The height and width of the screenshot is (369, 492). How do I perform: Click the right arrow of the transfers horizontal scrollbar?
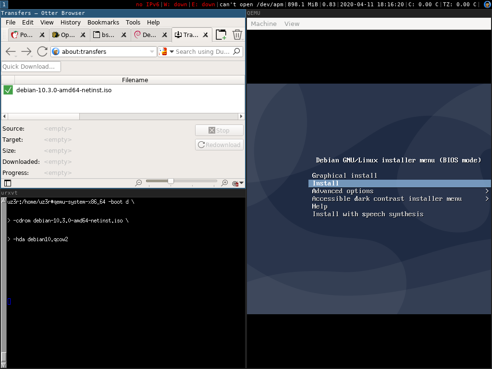click(x=241, y=116)
